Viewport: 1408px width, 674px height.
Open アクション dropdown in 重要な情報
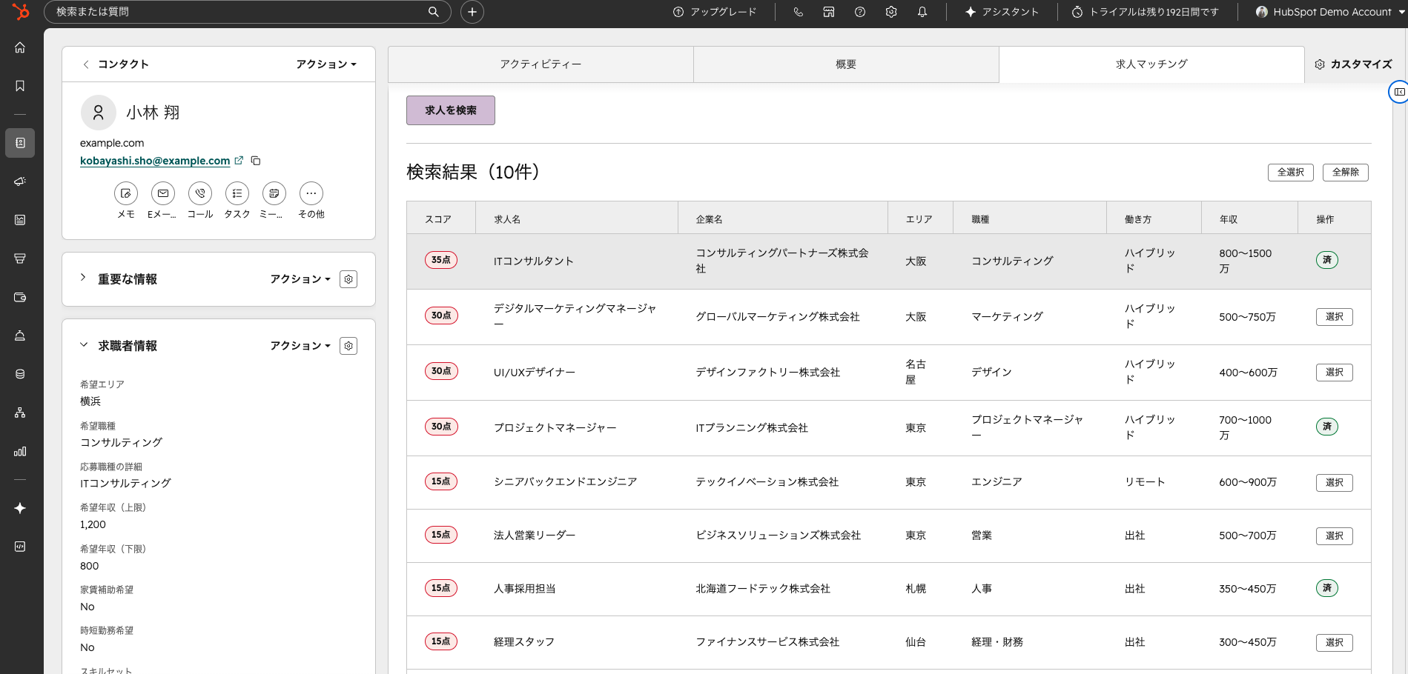(300, 279)
